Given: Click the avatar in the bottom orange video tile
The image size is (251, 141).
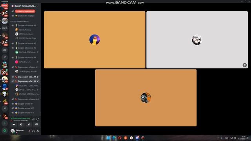Looking at the screenshot, I should (x=146, y=98).
